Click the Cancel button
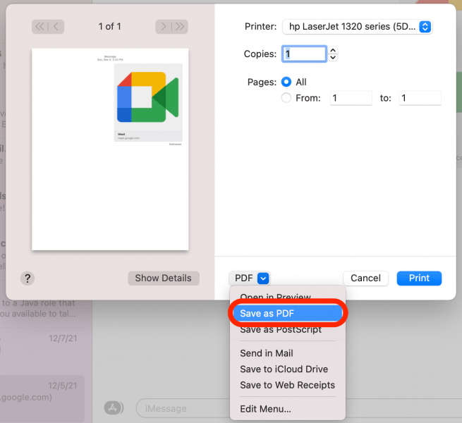This screenshot has height=423, width=462. (x=365, y=278)
